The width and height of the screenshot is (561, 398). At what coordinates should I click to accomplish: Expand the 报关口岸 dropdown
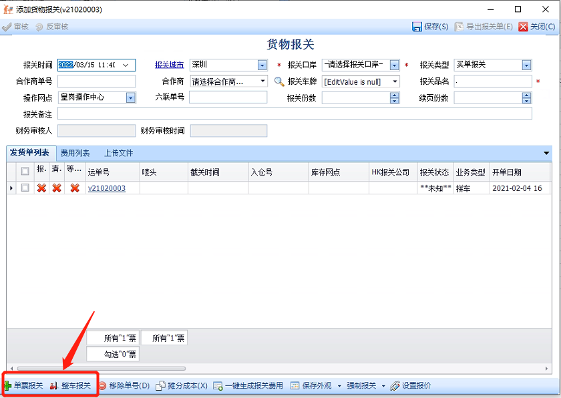coord(394,65)
